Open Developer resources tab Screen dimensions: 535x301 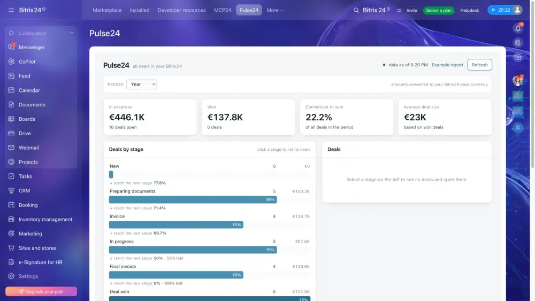[181, 10]
